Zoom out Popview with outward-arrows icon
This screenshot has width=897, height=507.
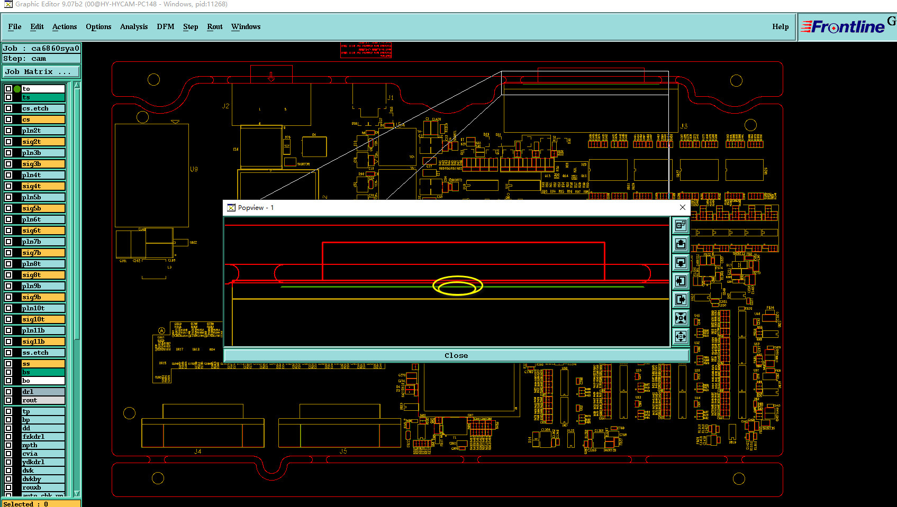[x=681, y=336]
